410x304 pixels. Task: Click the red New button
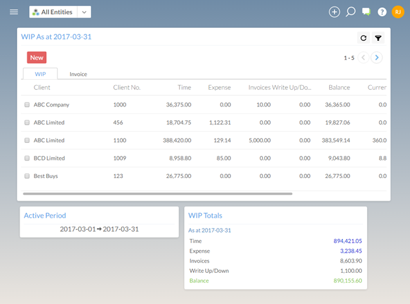(36, 58)
